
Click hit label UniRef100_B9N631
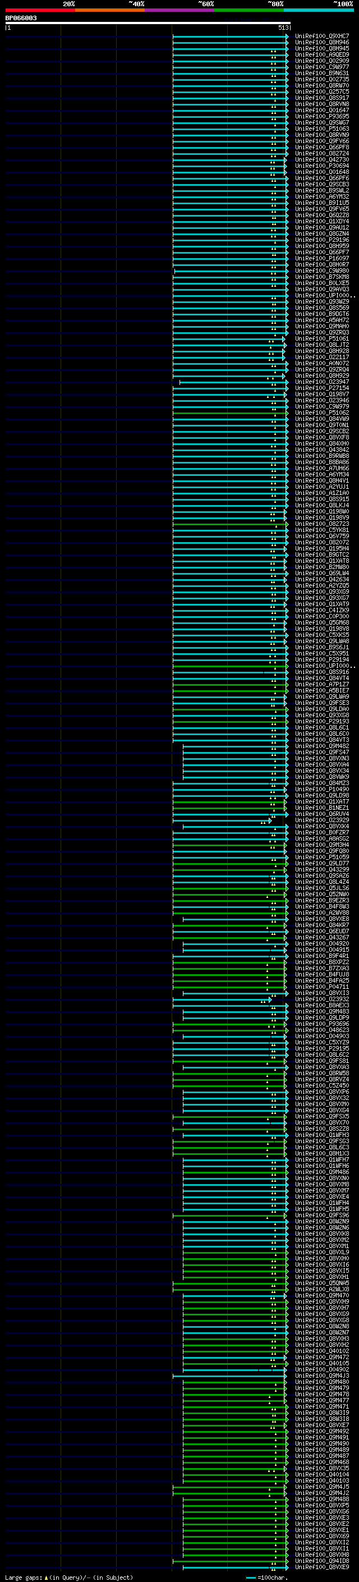pos(322,73)
